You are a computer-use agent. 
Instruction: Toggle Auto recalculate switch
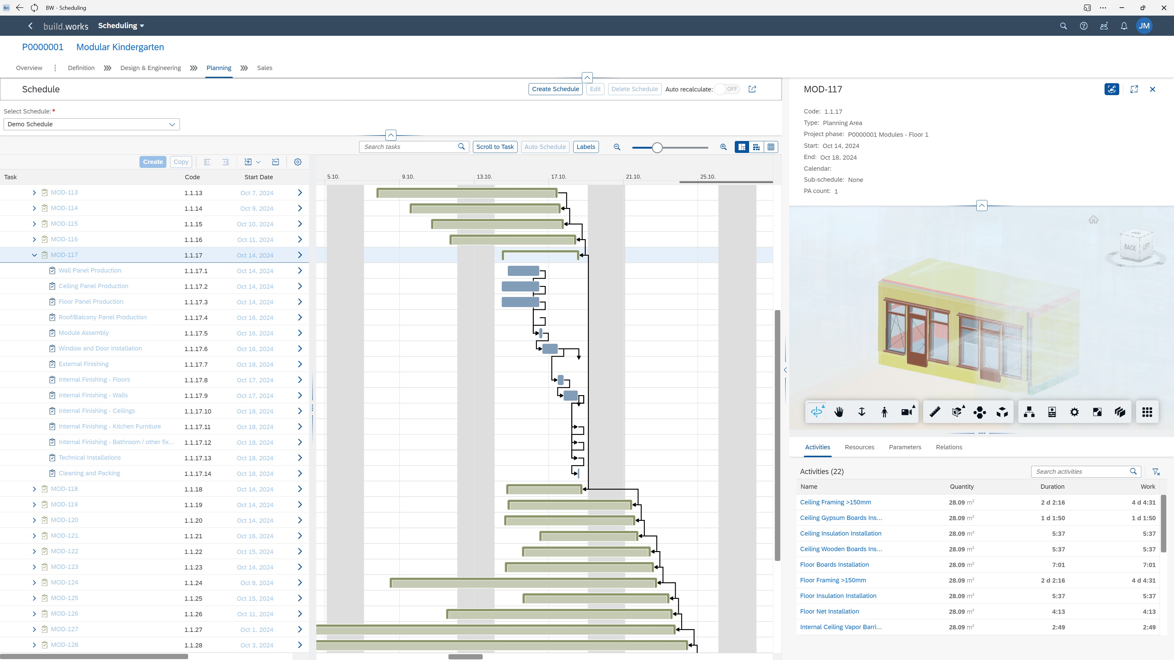click(x=727, y=89)
